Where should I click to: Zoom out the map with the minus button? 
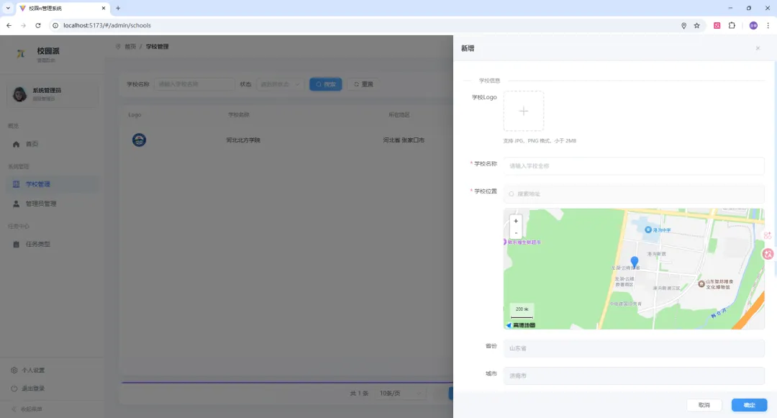point(516,233)
